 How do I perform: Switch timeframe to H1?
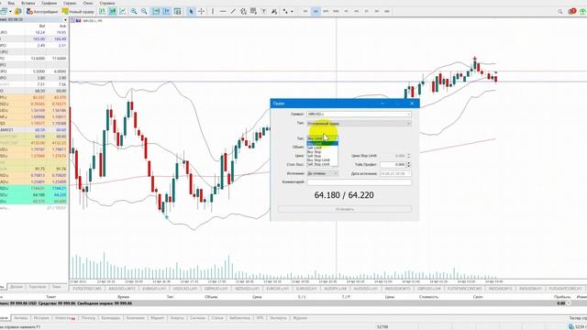347,12
